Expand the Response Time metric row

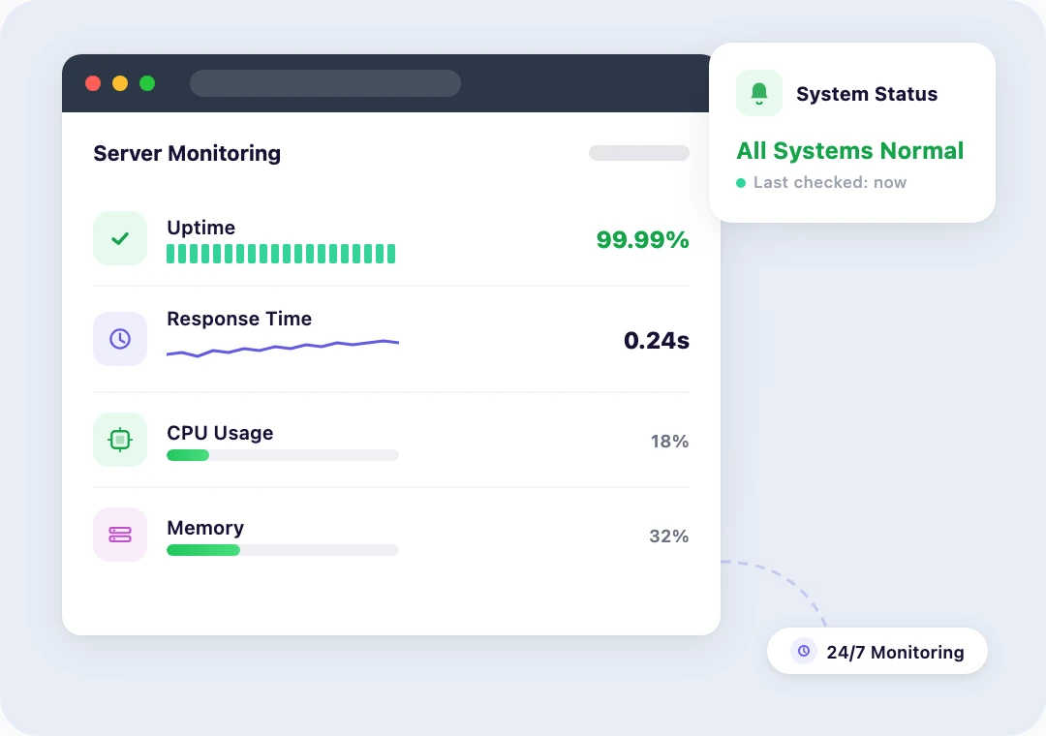[391, 339]
